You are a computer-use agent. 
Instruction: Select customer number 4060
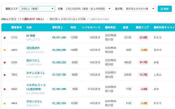[x=14, y=89]
